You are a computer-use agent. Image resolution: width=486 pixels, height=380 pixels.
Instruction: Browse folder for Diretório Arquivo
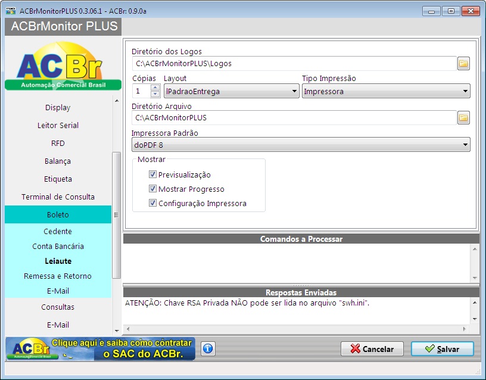click(463, 118)
